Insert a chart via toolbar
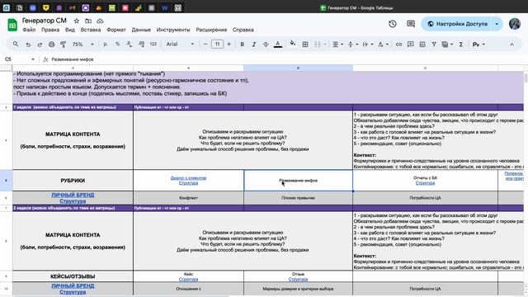The height and width of the screenshot is (297, 528). point(422,44)
